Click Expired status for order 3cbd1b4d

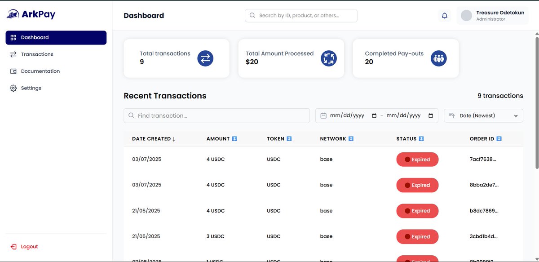[417, 236]
